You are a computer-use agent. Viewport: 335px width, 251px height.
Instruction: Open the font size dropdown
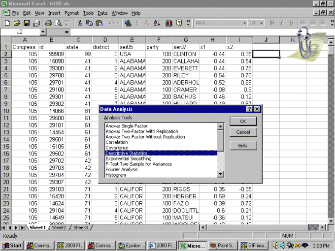pyautogui.click(x=261, y=23)
